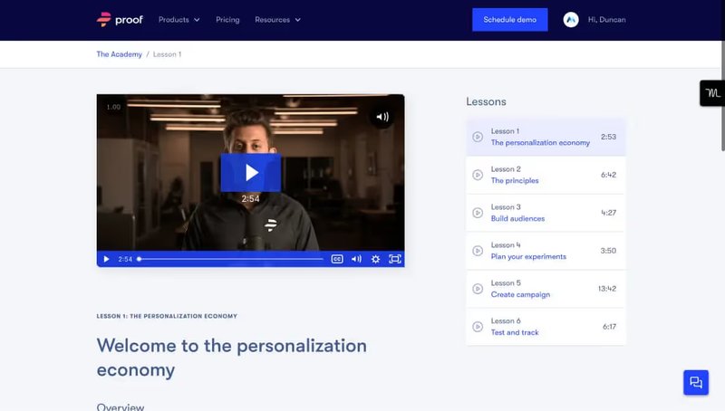Click the Schedule demo button
Screen dimensions: 725x411
coord(510,19)
